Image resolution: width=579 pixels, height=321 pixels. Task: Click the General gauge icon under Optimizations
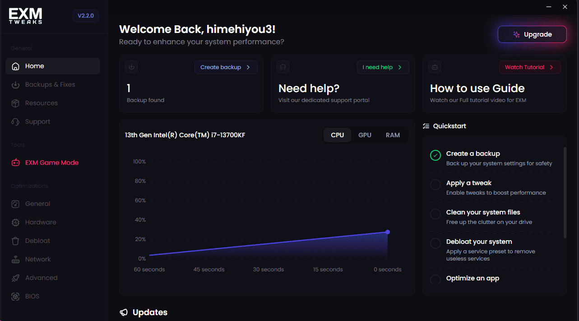16,204
